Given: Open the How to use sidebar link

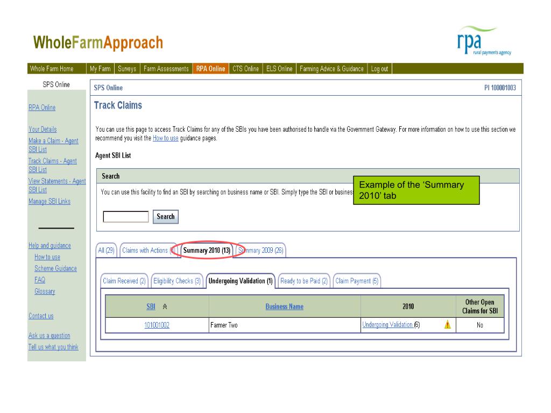Looking at the screenshot, I should (x=47, y=257).
